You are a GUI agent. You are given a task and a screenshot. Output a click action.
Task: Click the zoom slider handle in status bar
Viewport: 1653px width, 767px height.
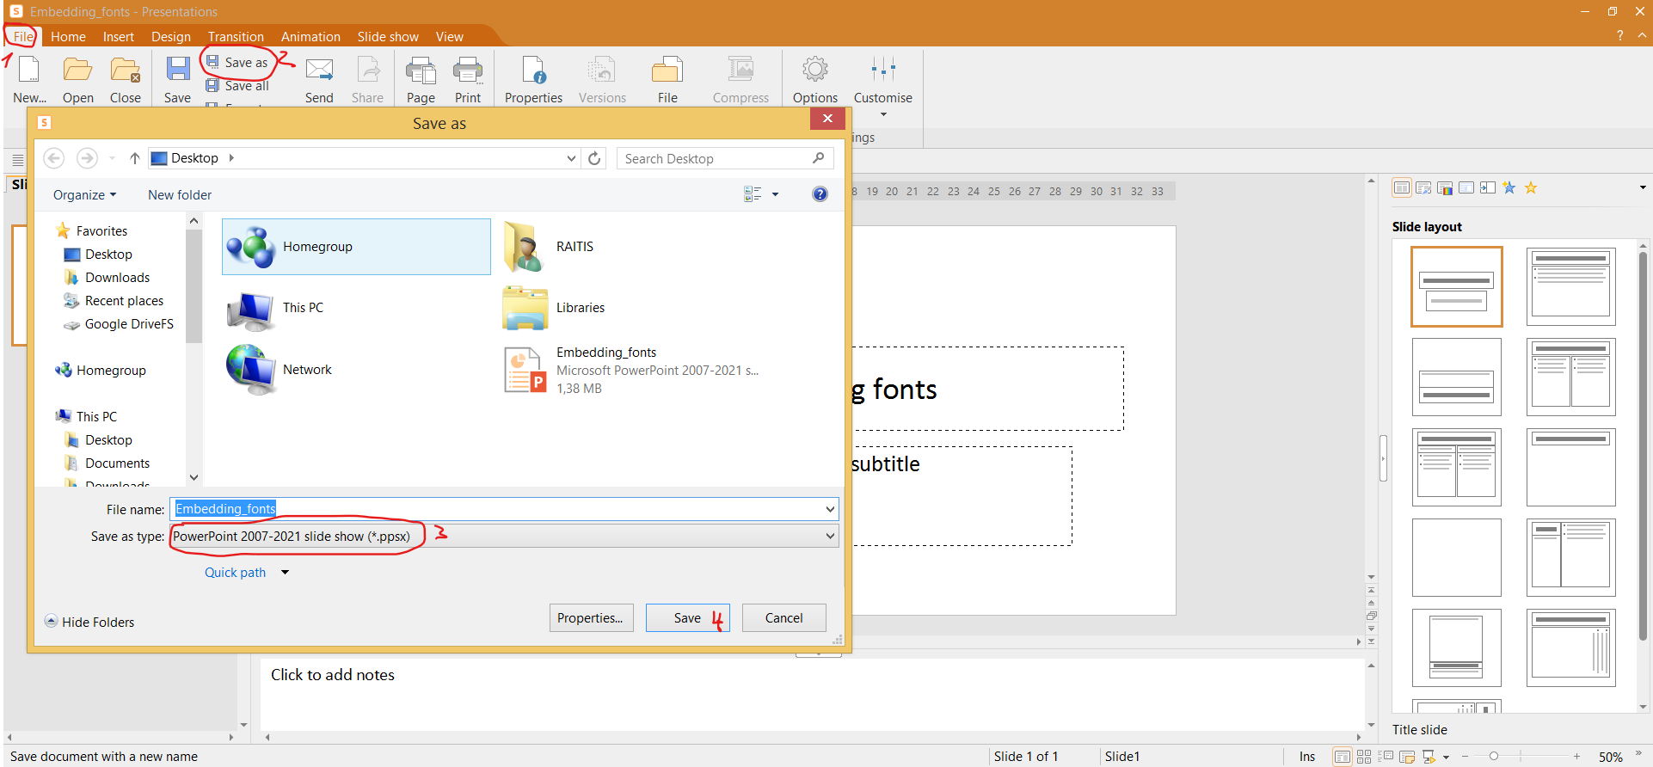(x=1494, y=757)
